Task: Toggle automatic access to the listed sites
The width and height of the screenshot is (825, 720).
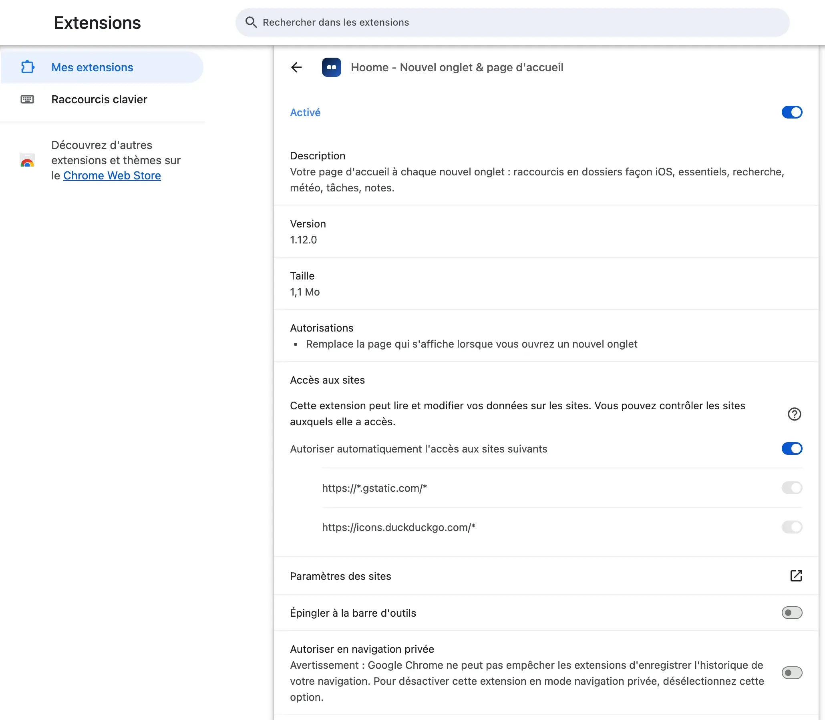Action: point(792,448)
